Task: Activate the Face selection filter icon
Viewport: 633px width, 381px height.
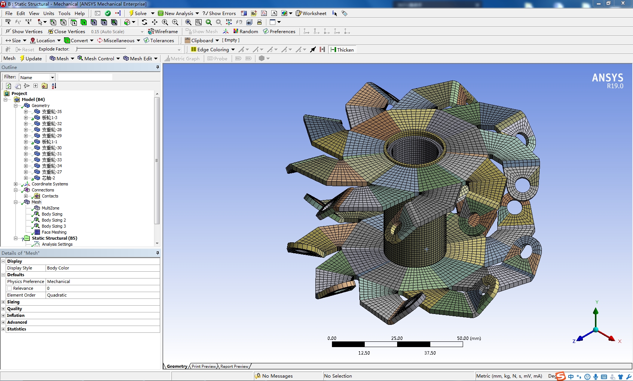Action: pos(73,22)
